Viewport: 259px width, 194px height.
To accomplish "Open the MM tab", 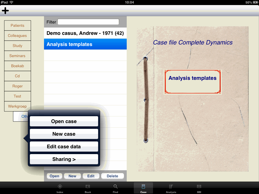I will pyautogui.click(x=199, y=188).
